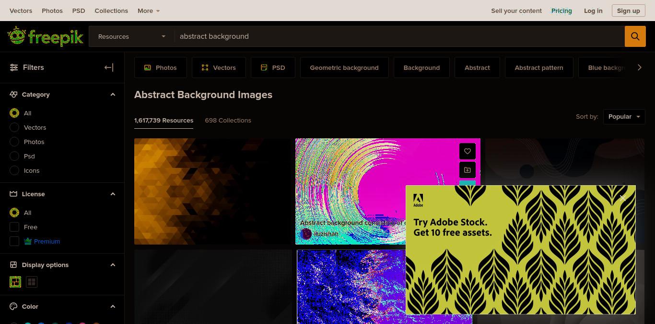
Task: Select the masonry grid display option
Action: pyautogui.click(x=15, y=282)
